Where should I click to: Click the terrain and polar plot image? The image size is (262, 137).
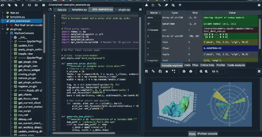tap(202, 104)
